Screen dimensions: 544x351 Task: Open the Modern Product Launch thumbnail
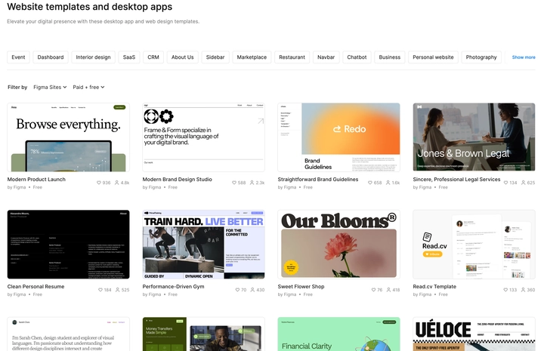pyautogui.click(x=68, y=137)
